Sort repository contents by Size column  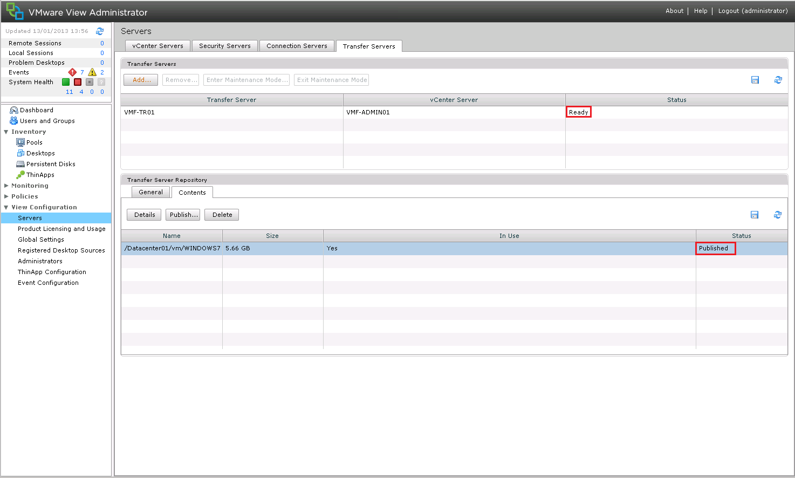(272, 236)
